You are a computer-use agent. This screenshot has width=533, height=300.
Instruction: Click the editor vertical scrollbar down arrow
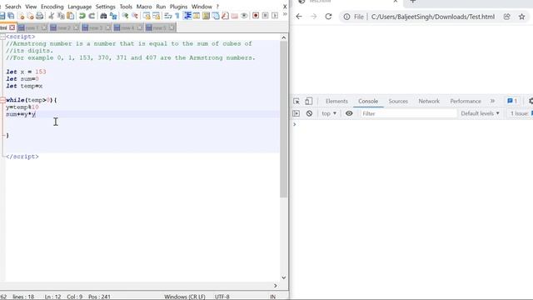(x=284, y=277)
